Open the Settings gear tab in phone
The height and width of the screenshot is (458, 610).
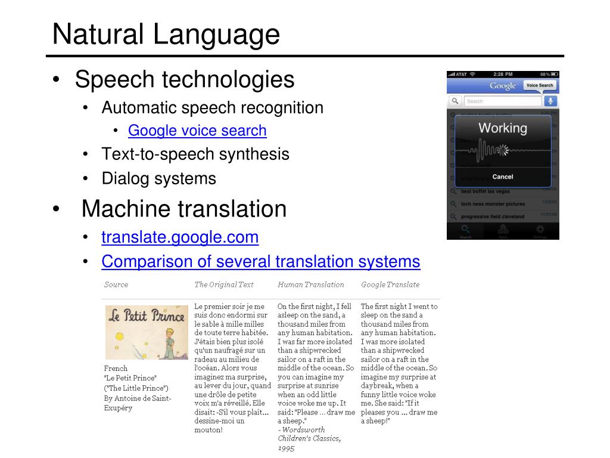tap(540, 231)
